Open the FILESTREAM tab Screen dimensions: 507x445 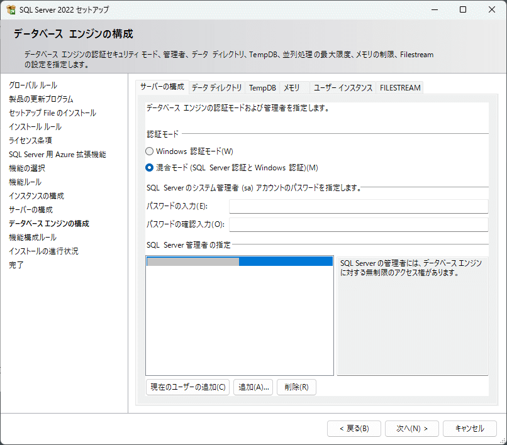point(400,87)
